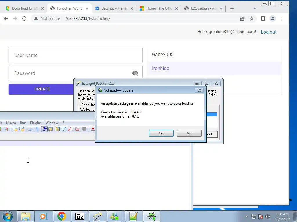Toggle password visibility eye icon
Image resolution: width=297 pixels, height=222 pixels.
(135, 73)
